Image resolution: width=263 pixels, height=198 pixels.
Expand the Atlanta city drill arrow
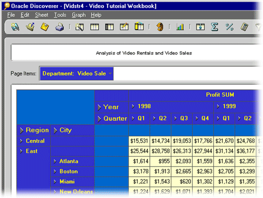coord(55,161)
